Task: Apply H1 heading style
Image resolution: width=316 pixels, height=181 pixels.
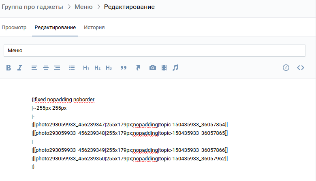Action: pyautogui.click(x=86, y=68)
